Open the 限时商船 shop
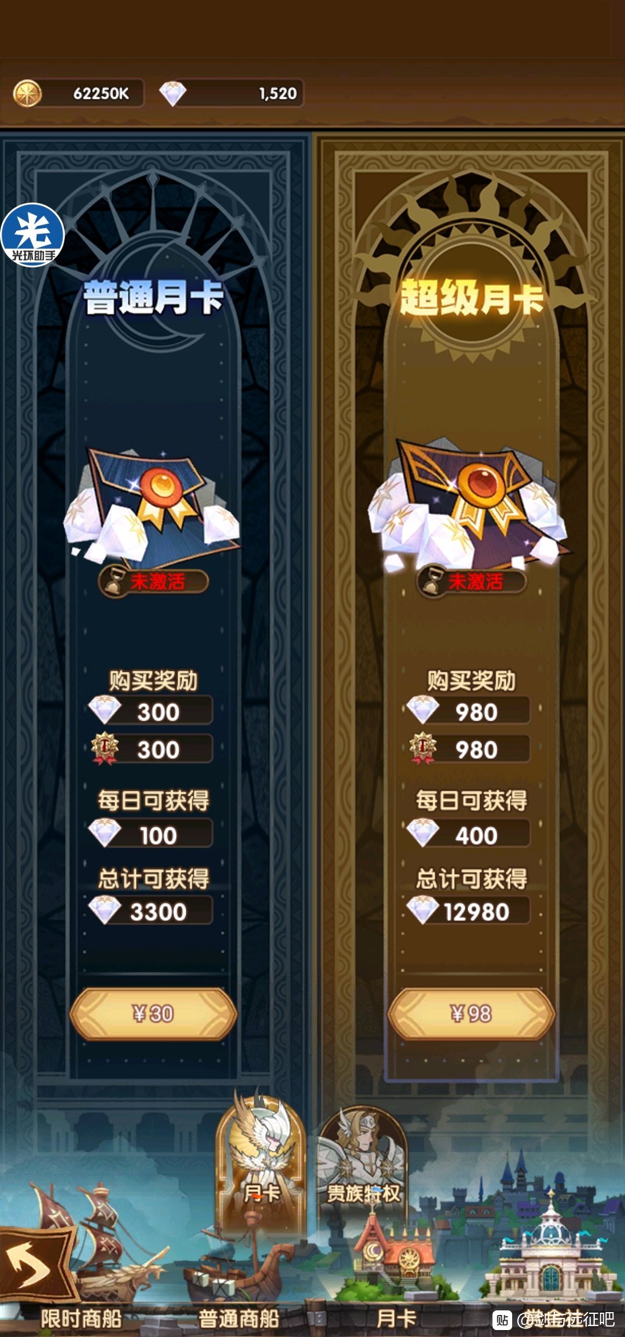 (81, 1318)
